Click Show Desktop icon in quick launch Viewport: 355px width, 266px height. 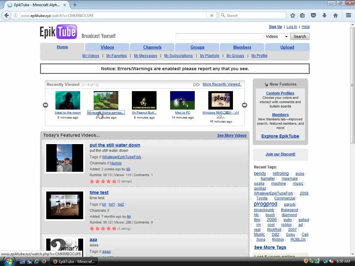coord(22,261)
